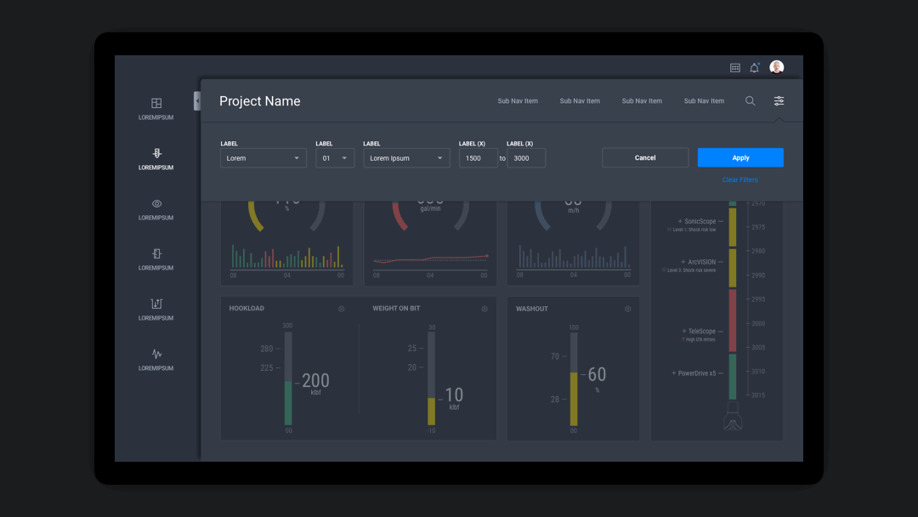
Task: Click the search magnifier icon
Action: click(x=750, y=100)
